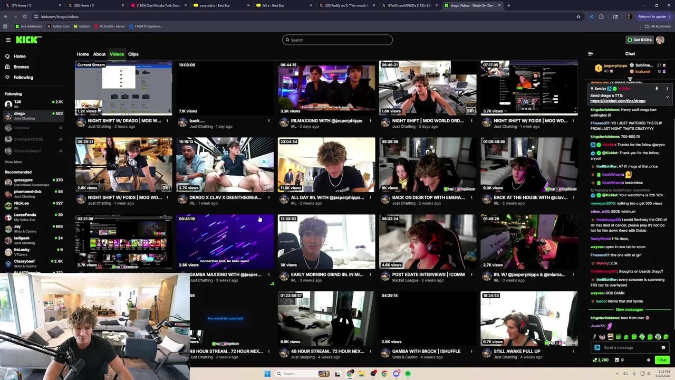675x380 pixels.
Task: Open options for STILL AWAKE PULL UP video
Action: pos(573,351)
